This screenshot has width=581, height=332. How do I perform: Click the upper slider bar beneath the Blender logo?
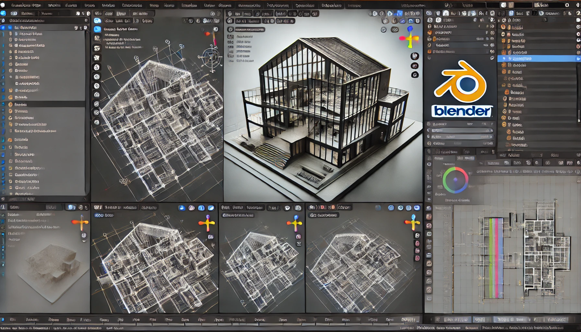tap(462, 130)
